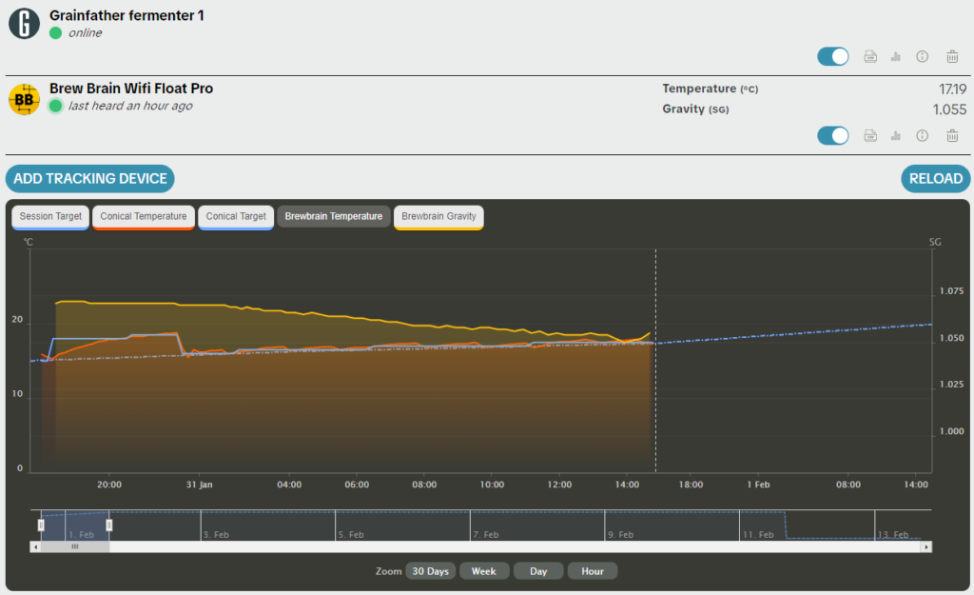Click the ADD TRACKING DEVICE button
Screen dimensions: 974x595
coord(90,178)
